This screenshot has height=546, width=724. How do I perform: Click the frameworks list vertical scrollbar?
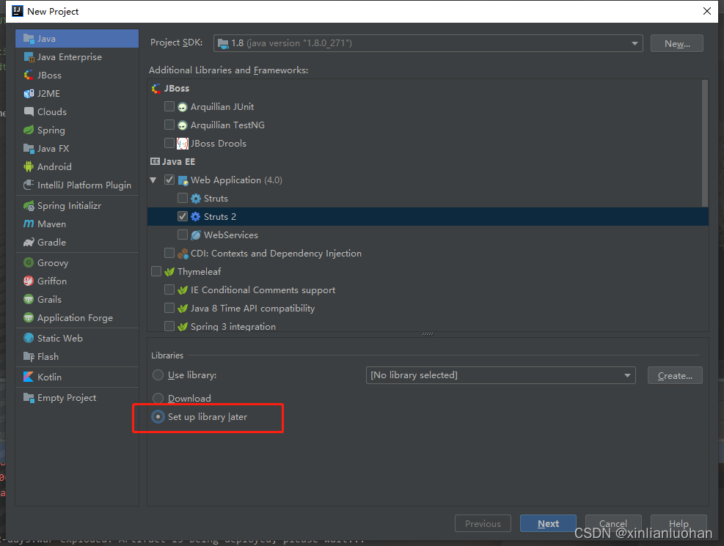click(705, 143)
